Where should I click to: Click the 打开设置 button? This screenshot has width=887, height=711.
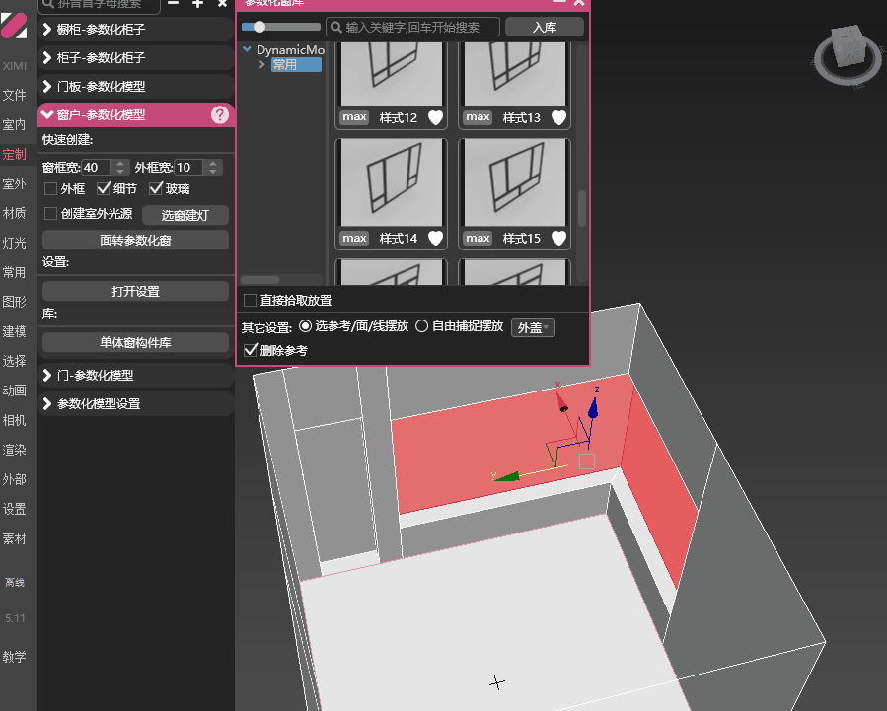click(x=136, y=292)
